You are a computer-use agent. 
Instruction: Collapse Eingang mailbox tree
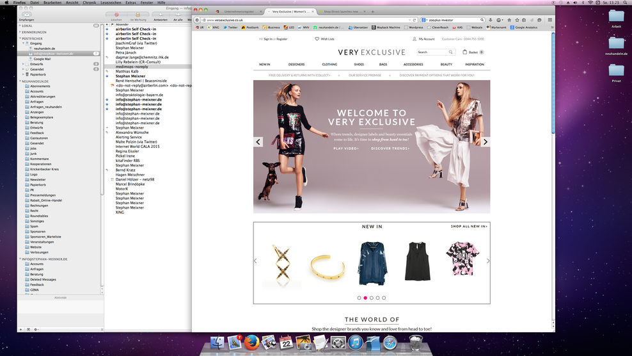point(24,43)
